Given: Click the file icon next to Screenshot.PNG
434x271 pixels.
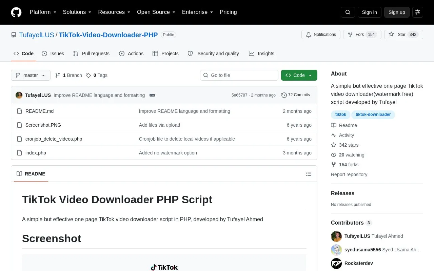Looking at the screenshot, I should pos(19,125).
